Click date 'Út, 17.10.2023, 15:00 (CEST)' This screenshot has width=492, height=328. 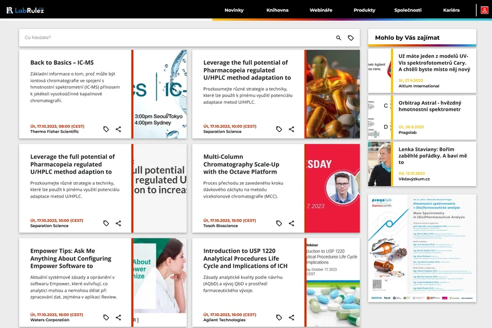point(230,220)
